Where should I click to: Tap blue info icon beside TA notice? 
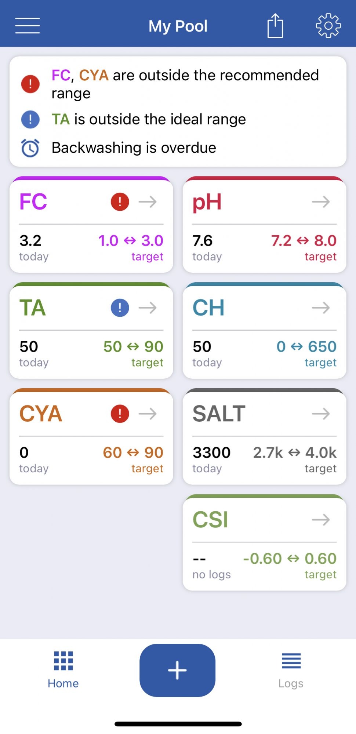[x=30, y=119]
